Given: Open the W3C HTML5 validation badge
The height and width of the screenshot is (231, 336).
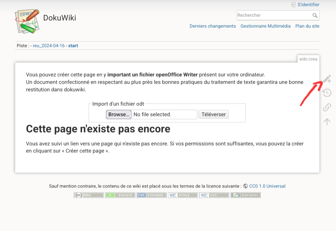Looking at the screenshot, I should pos(183,195).
